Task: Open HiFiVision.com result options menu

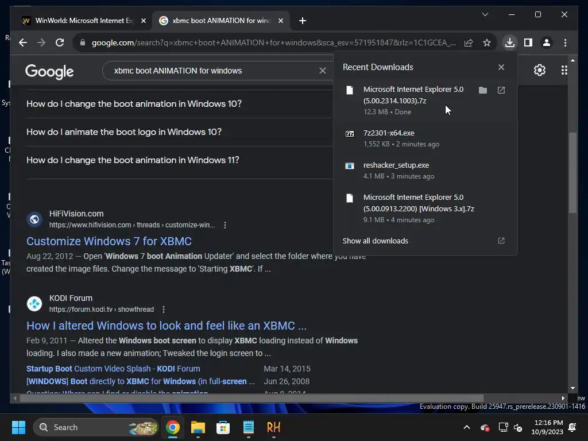Action: point(225,225)
